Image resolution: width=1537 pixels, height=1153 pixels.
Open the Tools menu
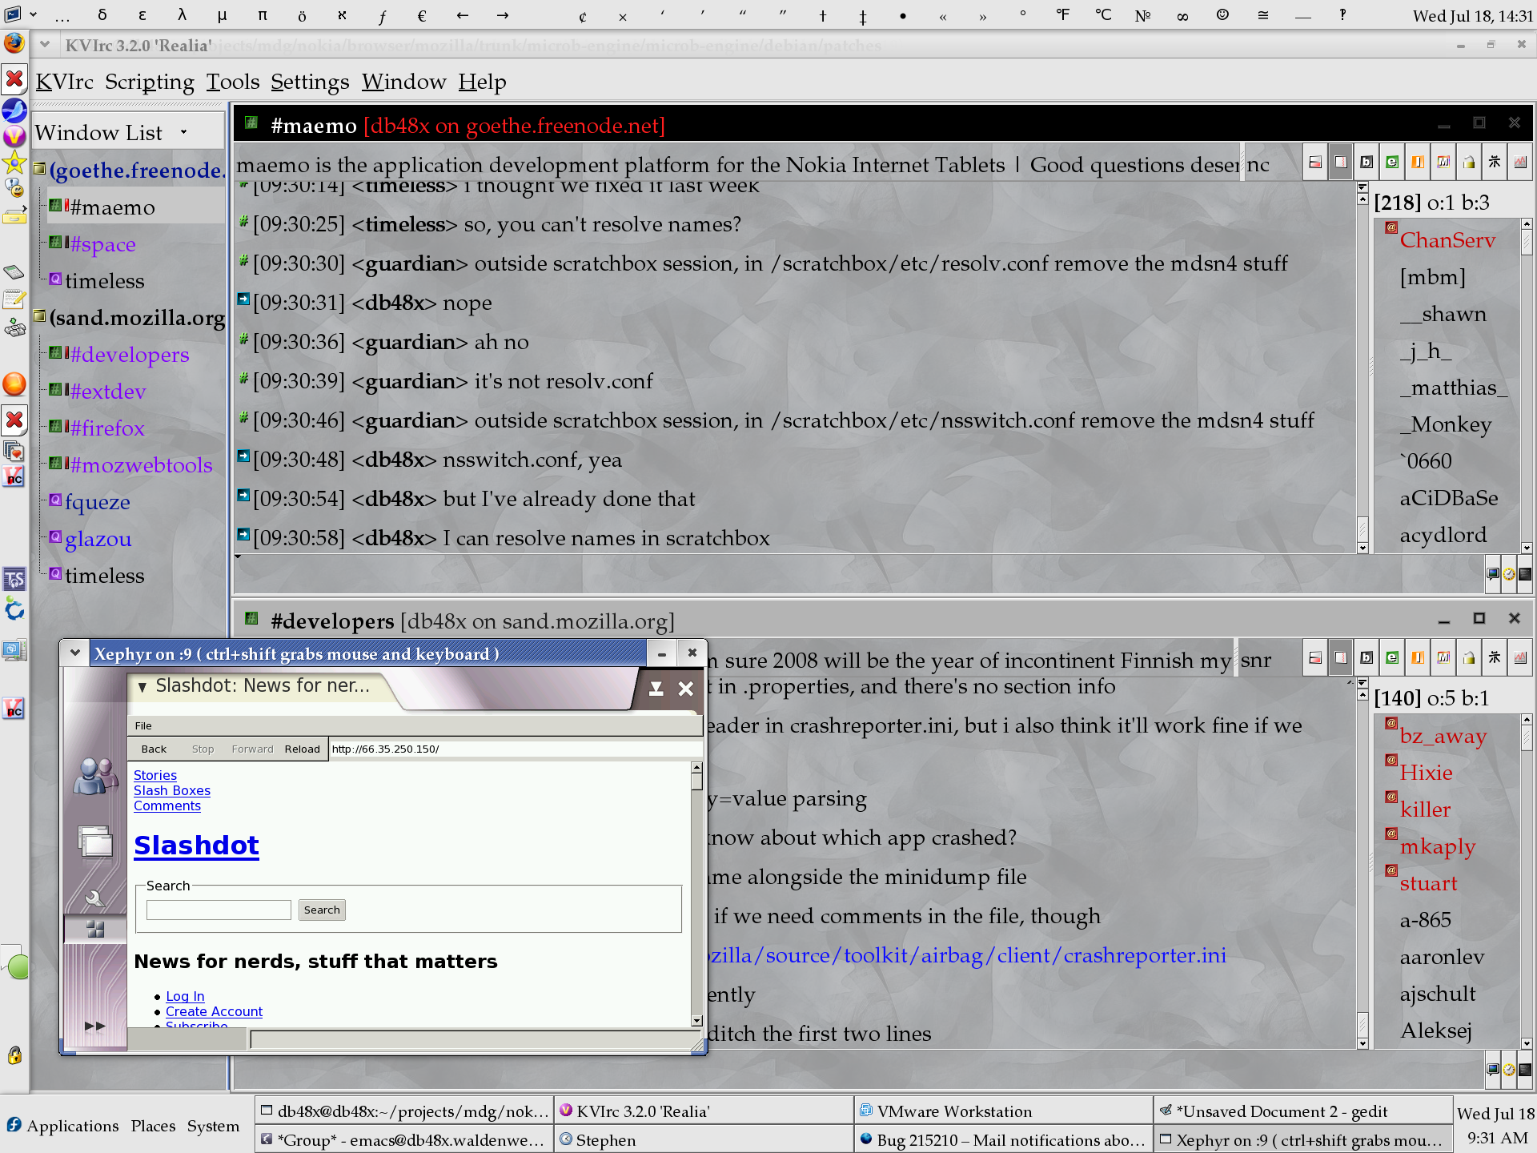click(x=233, y=82)
